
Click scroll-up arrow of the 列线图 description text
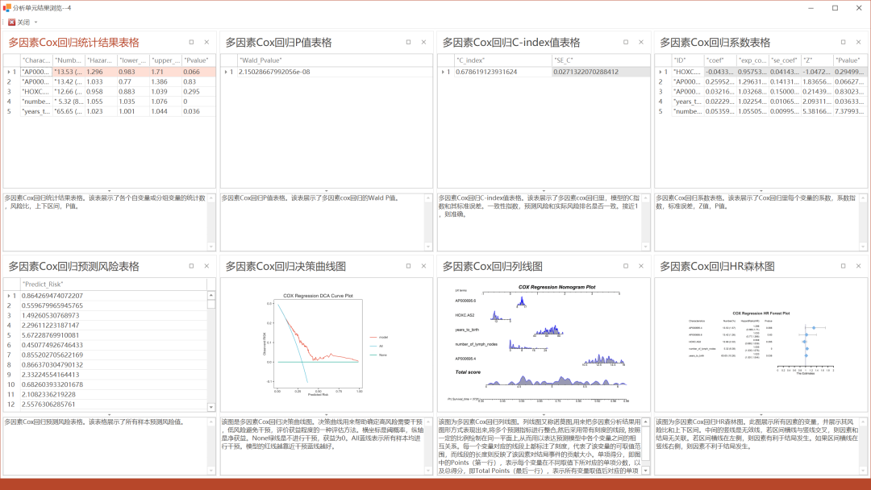[x=645, y=422]
